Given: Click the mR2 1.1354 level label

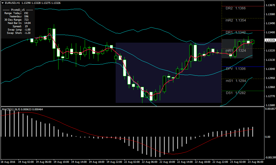Looking at the screenshot, I should pyautogui.click(x=235, y=20).
